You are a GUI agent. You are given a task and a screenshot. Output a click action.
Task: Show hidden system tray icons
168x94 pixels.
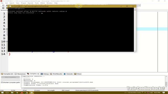pos(145,93)
